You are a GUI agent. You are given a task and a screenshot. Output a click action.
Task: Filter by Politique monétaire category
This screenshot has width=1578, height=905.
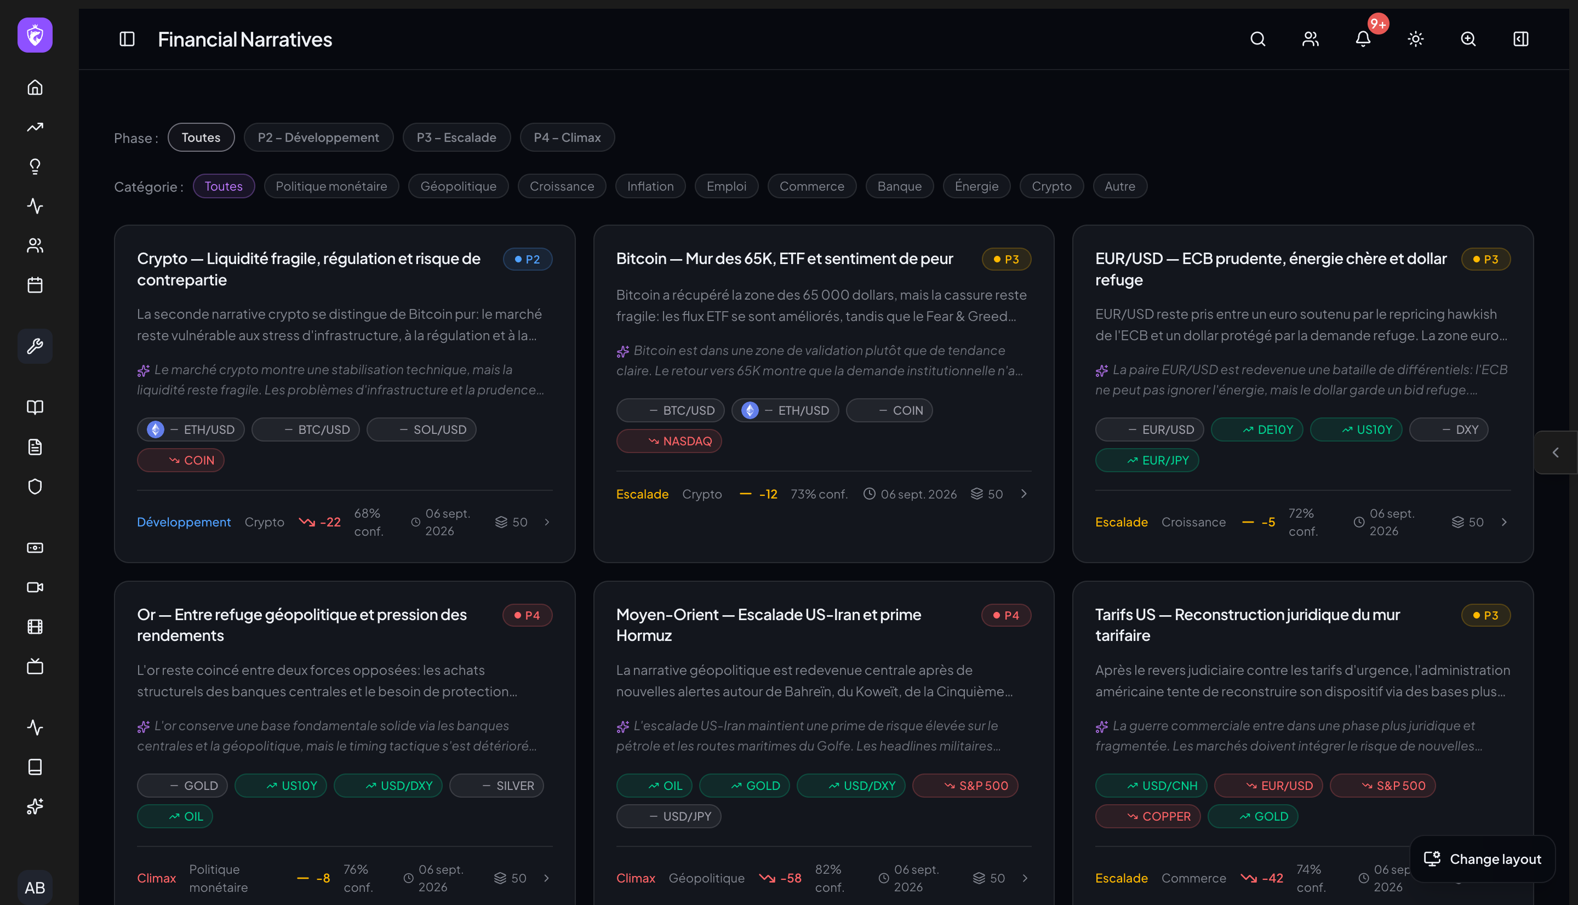[x=331, y=186]
